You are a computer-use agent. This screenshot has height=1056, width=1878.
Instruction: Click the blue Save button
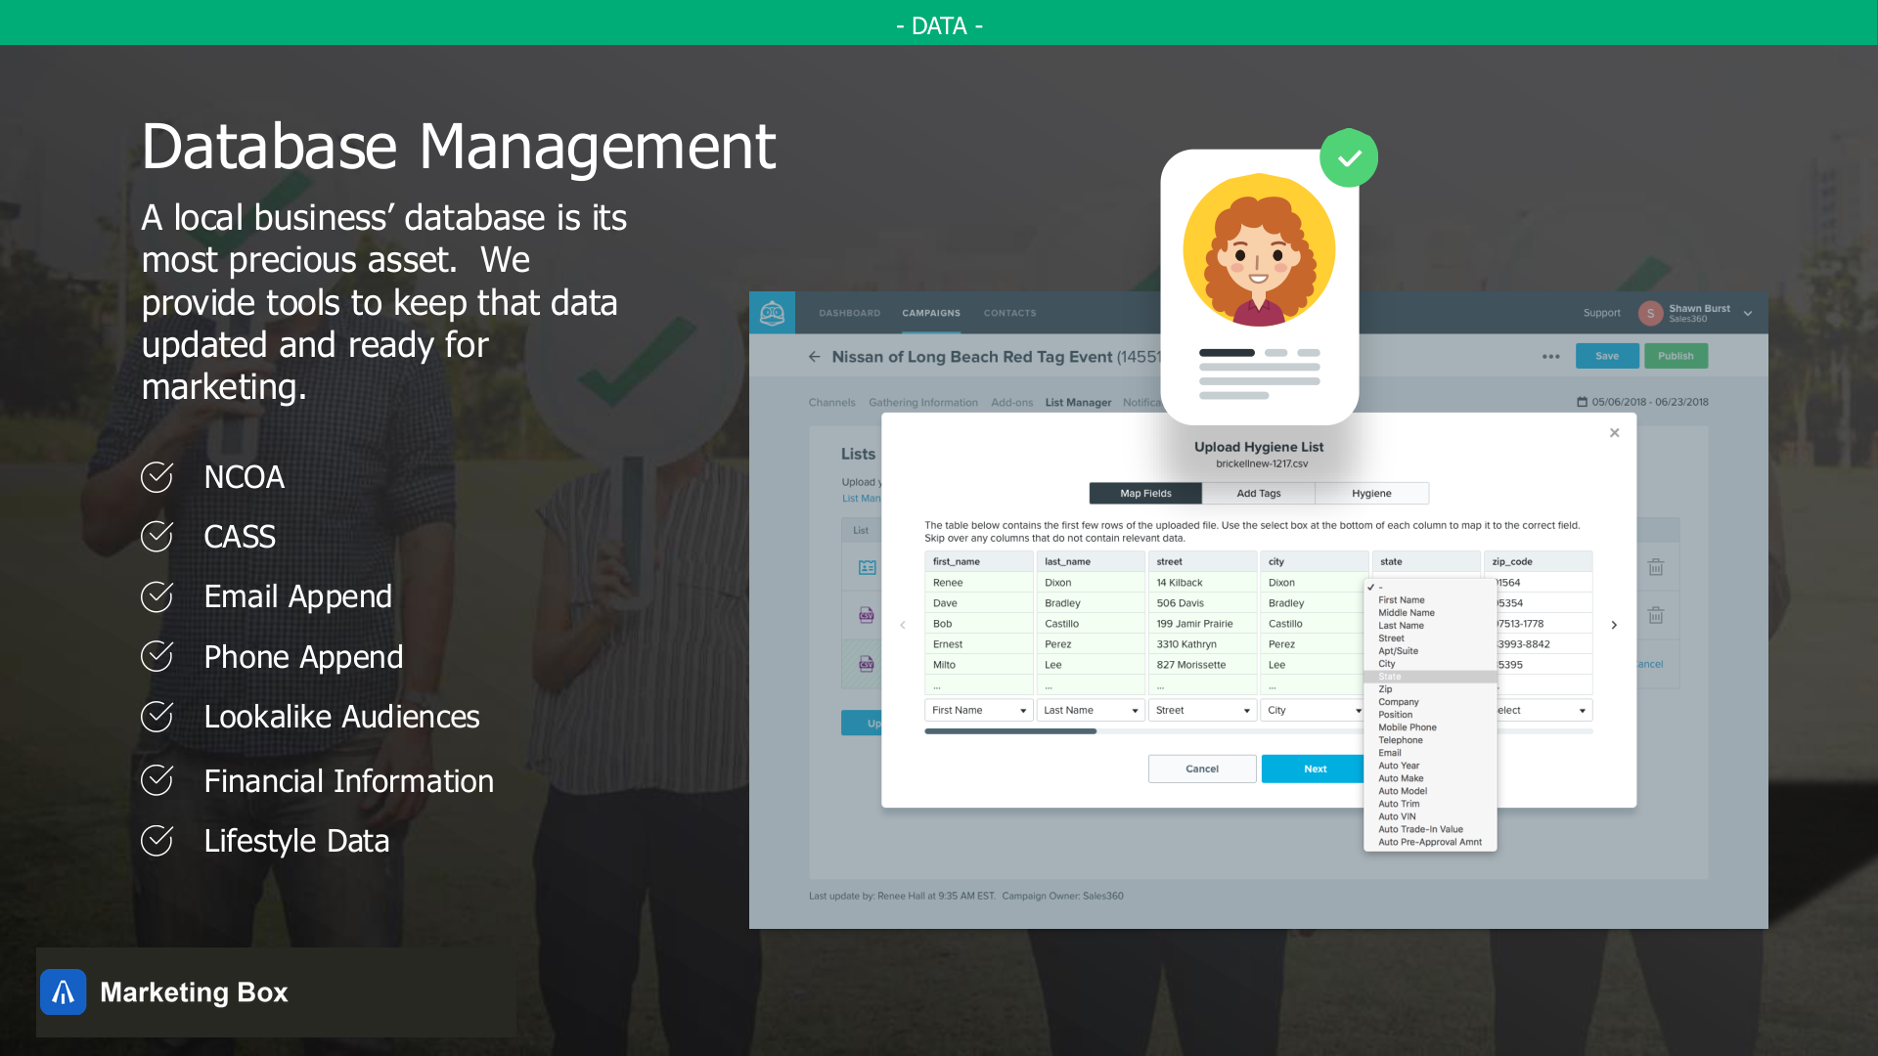point(1606,356)
